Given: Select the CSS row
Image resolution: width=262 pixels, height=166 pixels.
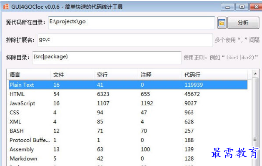Looking at the screenshot, I should point(128,113).
